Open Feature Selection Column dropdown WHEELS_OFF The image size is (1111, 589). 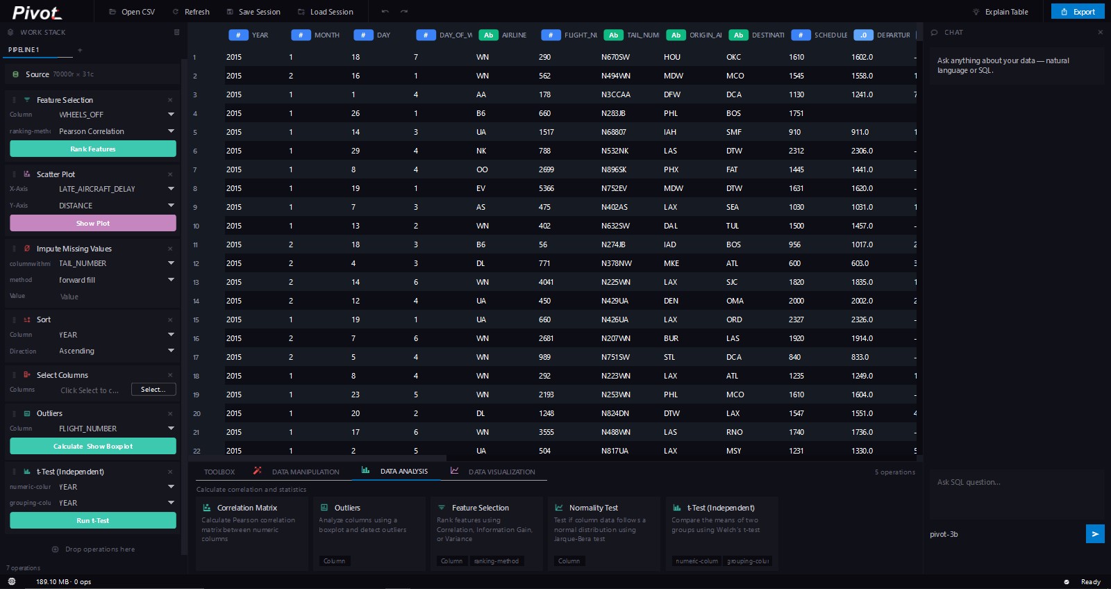[x=116, y=115]
